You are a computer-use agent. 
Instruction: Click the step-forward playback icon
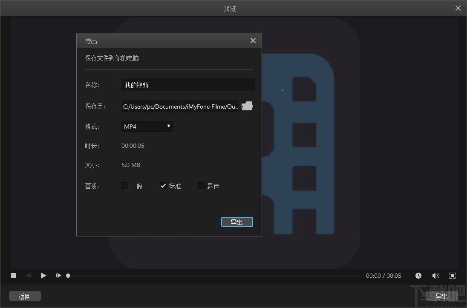58,276
